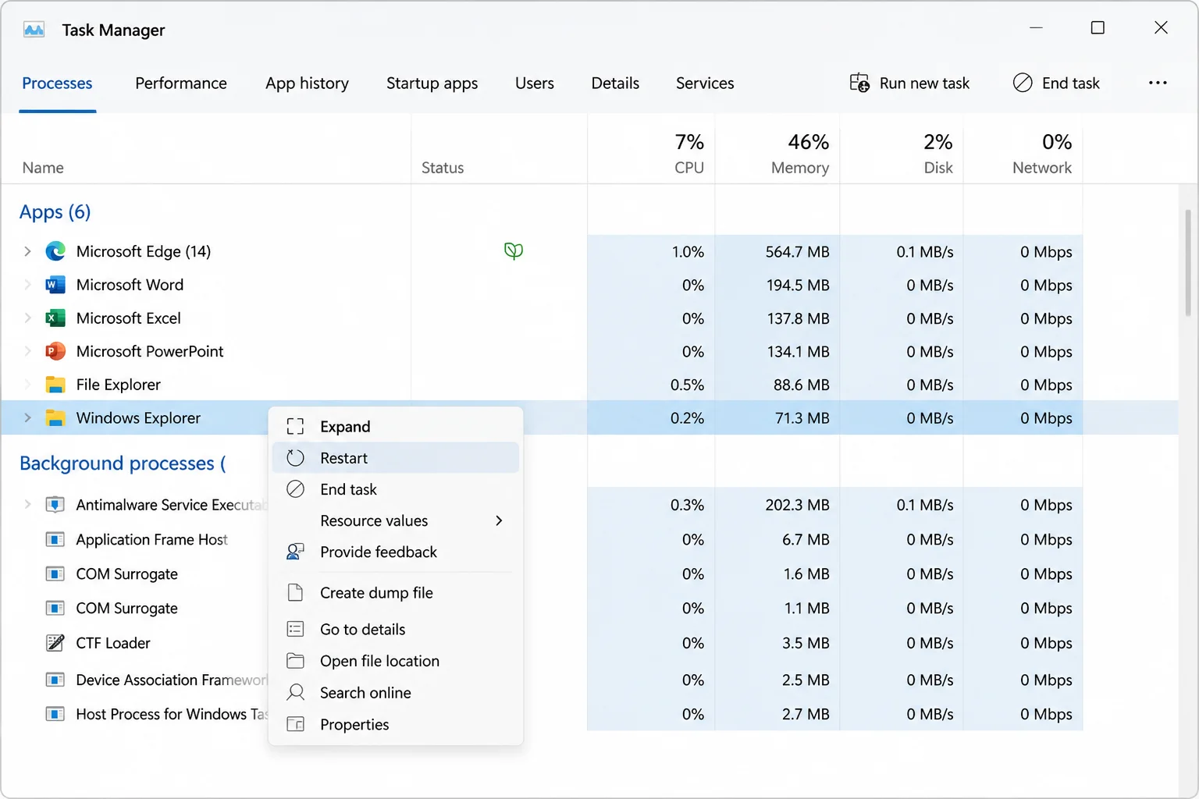Click the efficiency mode leaf icon for Edge
Image resolution: width=1199 pixels, height=799 pixels.
pos(514,250)
